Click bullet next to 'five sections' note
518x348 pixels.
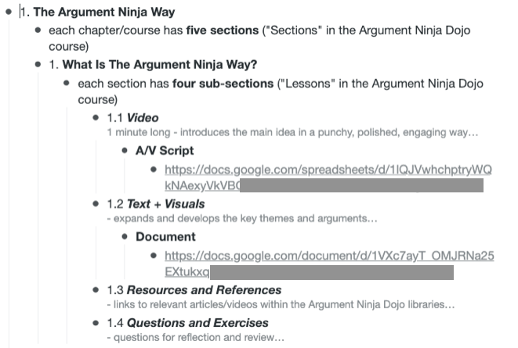(38, 30)
